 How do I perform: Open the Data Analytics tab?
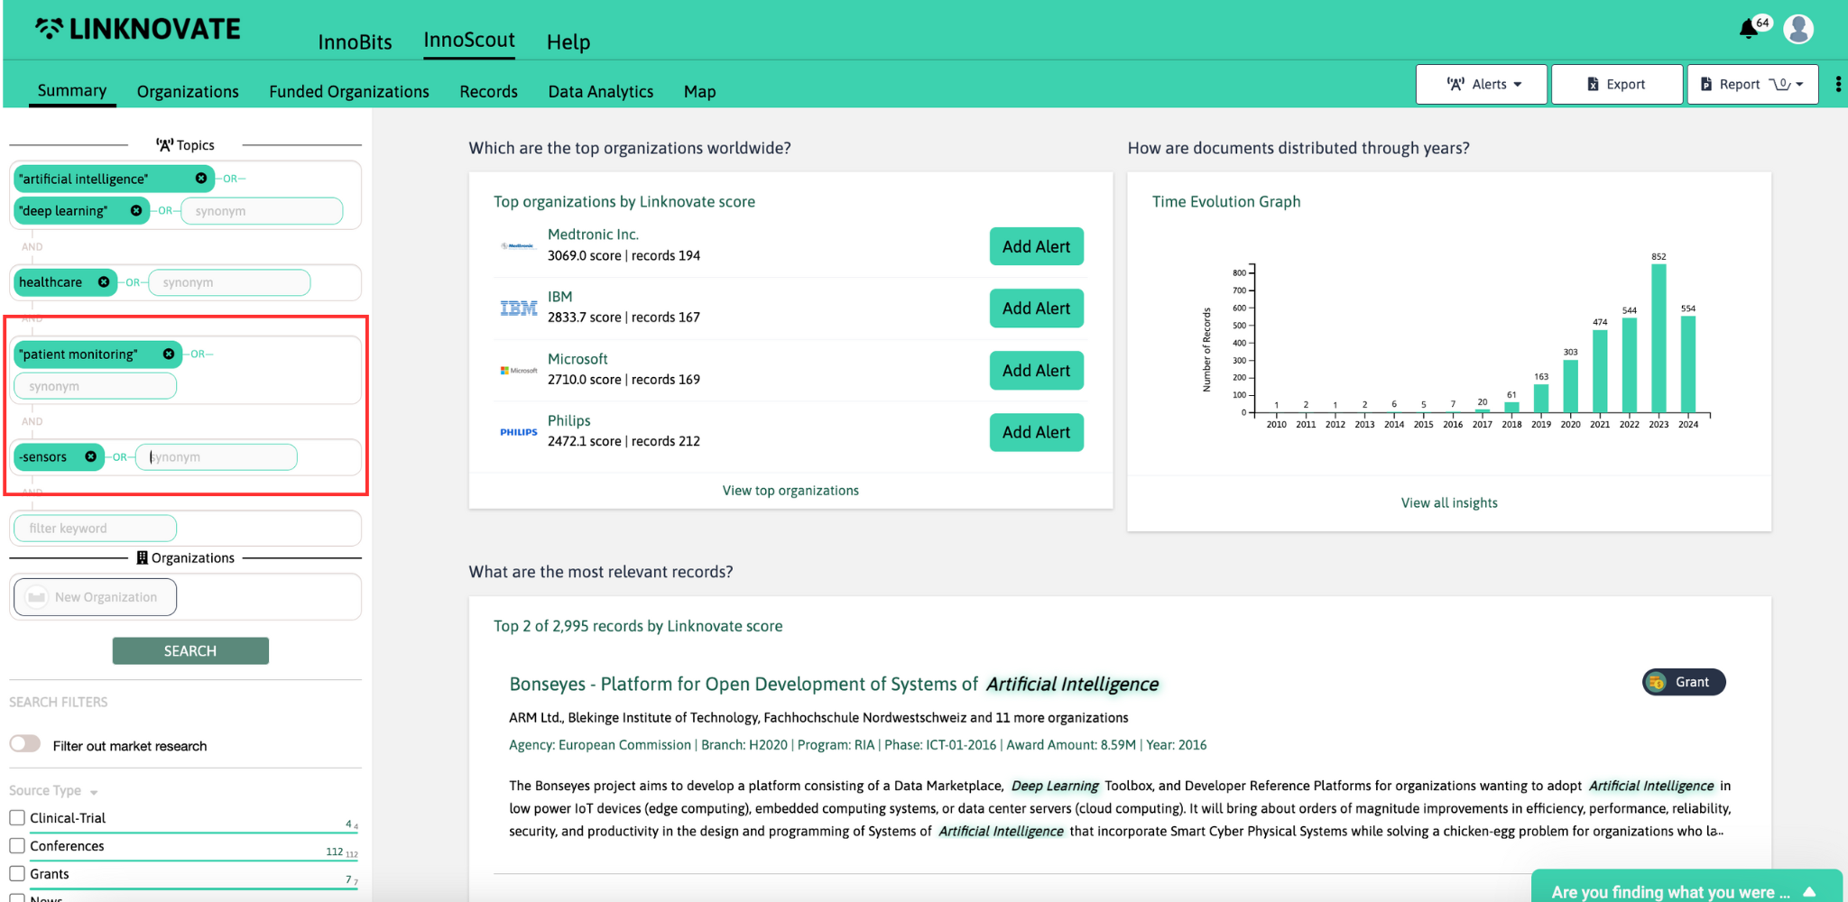601,91
